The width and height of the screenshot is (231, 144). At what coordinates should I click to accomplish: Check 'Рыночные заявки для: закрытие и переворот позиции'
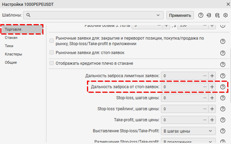52,41
